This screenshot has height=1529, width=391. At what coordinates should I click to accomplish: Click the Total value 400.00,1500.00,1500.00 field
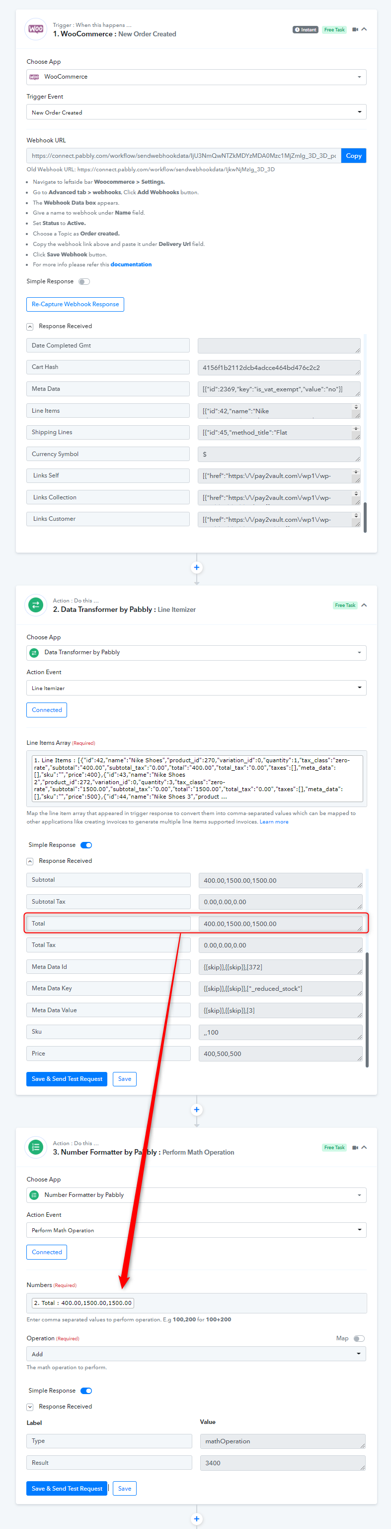click(x=280, y=924)
